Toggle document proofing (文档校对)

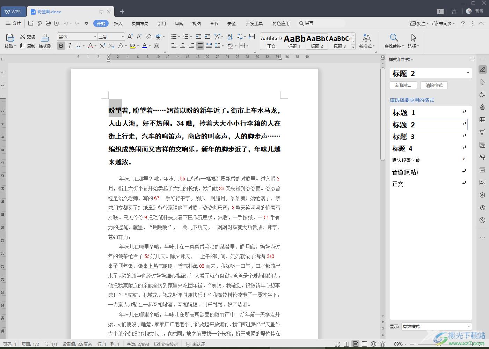[166, 344]
